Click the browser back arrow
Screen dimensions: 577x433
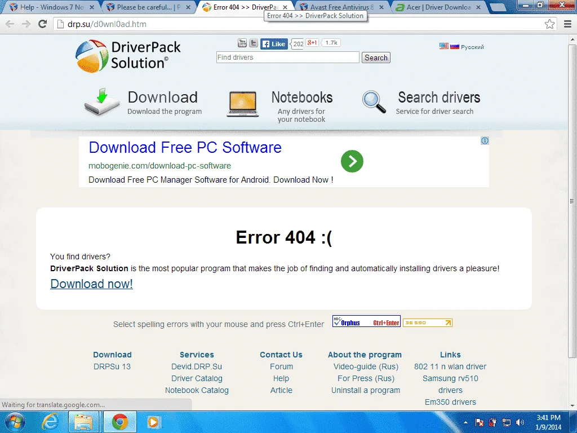coord(10,24)
